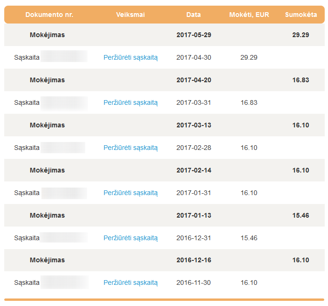View invoice link for 2016-12-31
Image resolution: width=328 pixels, height=306 pixels.
(130, 238)
